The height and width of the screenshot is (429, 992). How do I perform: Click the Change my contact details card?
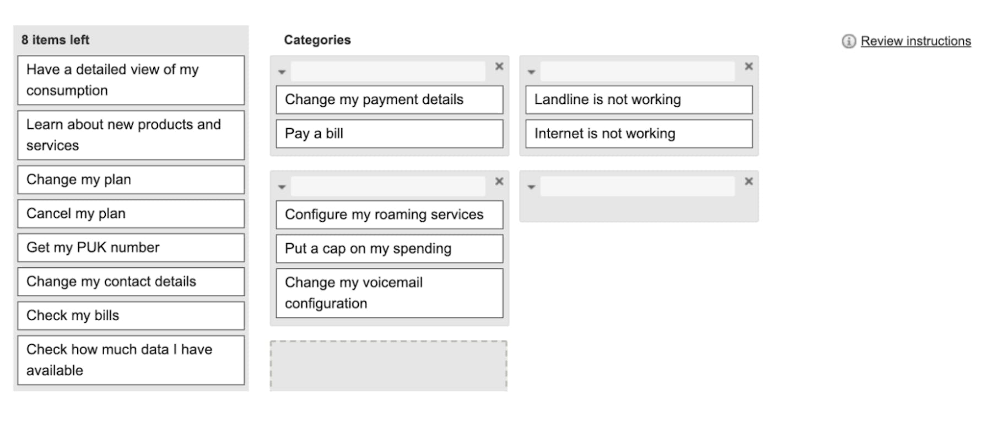pos(131,282)
